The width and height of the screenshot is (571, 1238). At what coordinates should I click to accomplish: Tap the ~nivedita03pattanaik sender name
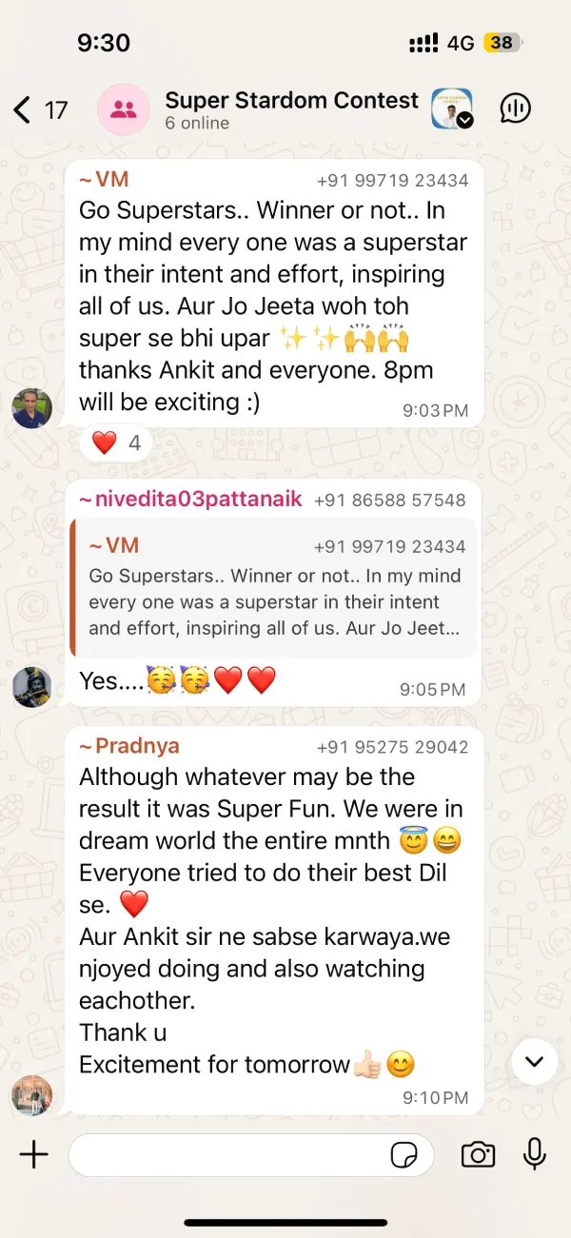pos(190,500)
